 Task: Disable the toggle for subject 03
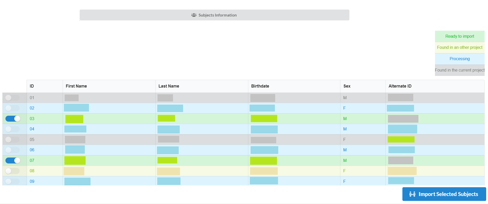tap(13, 119)
